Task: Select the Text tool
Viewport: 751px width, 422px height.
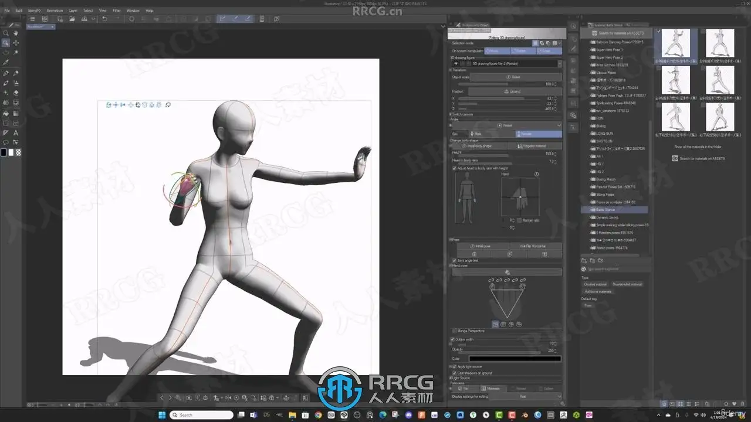Action: [x=16, y=133]
